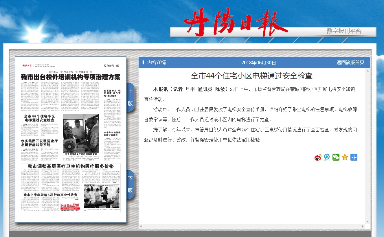384x237 pixels.
Task: Open article 水务集团开发区营业厅启用智能叫号系统
Action: (39, 143)
